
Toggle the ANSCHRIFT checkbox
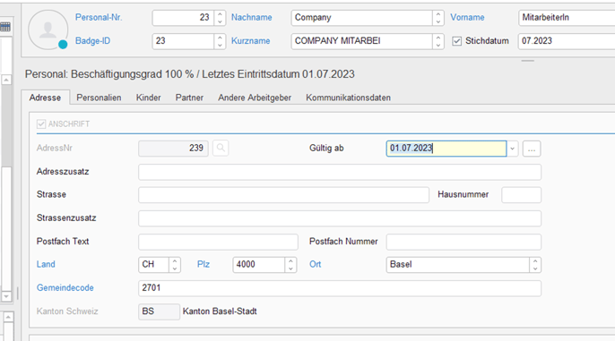(x=41, y=124)
